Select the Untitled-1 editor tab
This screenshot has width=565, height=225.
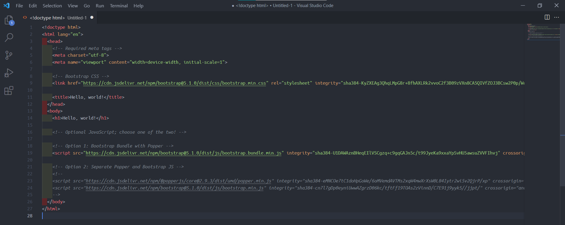click(58, 18)
